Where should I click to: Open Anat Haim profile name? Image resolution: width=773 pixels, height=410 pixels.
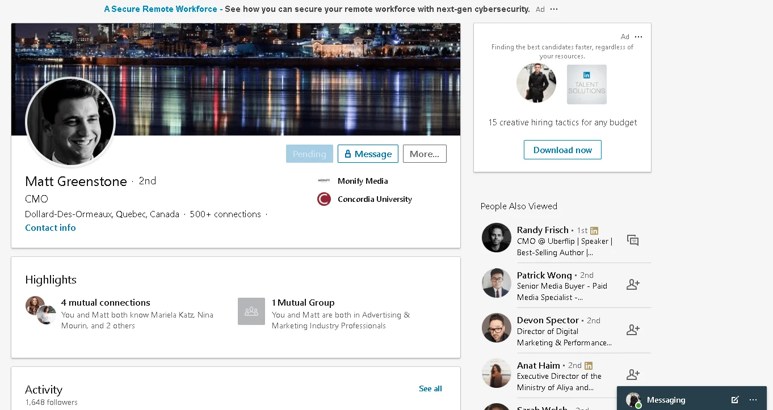tap(539, 365)
